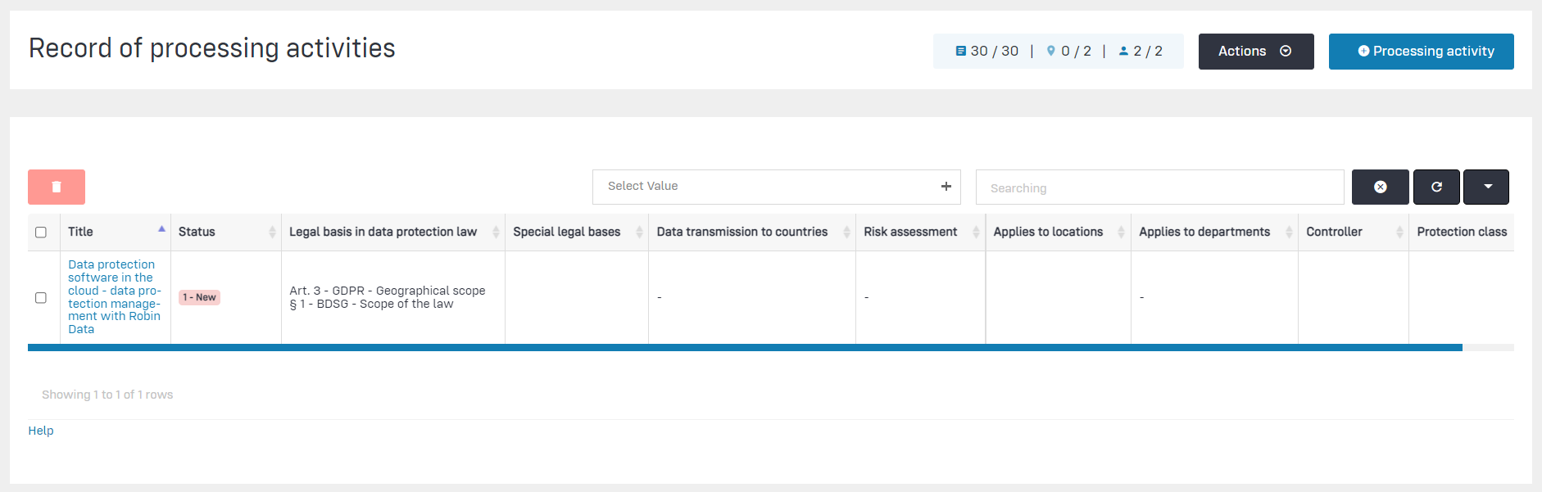Click into the Searching input field
The image size is (1542, 492).
pos(1159,187)
